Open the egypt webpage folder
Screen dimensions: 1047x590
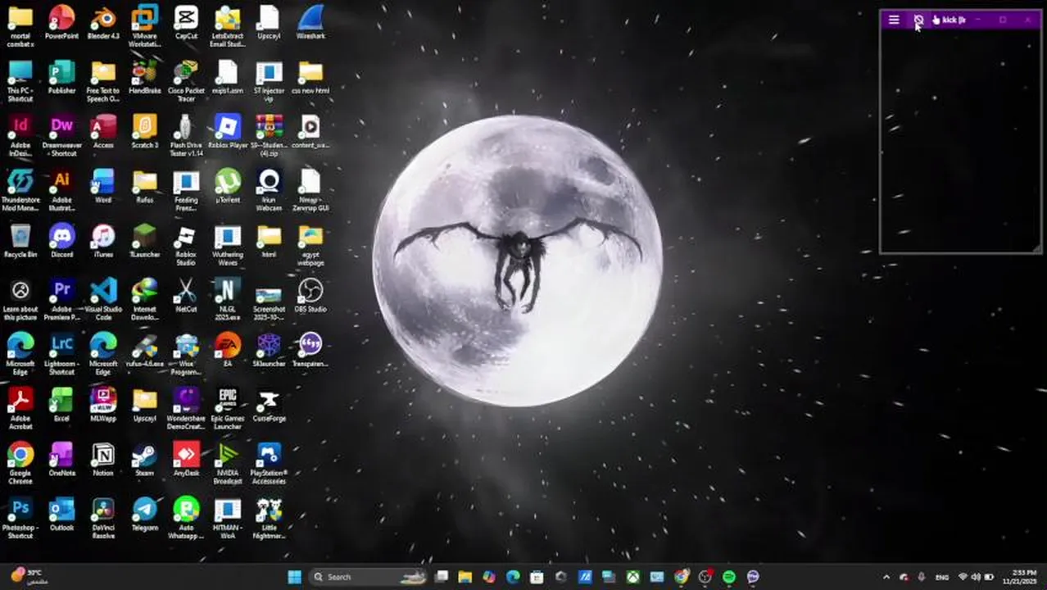click(x=310, y=244)
